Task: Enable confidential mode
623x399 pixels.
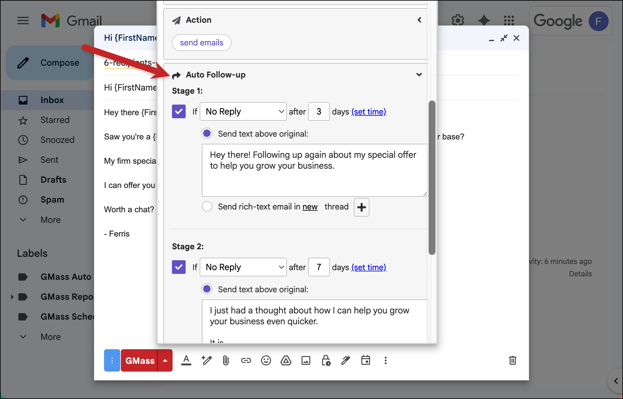Action: coord(326,360)
